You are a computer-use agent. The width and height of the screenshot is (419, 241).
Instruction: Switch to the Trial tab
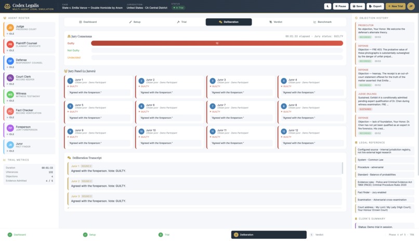click(182, 22)
